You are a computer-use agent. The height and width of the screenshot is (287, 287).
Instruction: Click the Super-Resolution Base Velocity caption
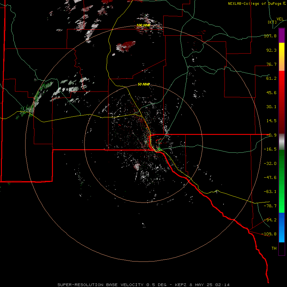click(x=143, y=285)
